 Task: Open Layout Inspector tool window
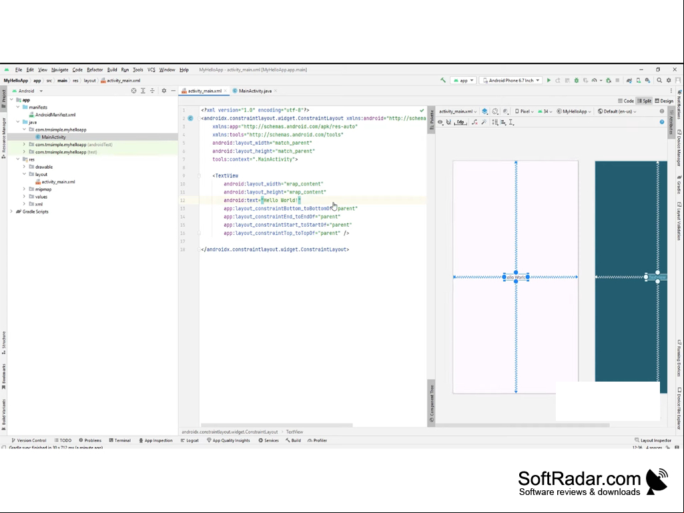coord(653,440)
